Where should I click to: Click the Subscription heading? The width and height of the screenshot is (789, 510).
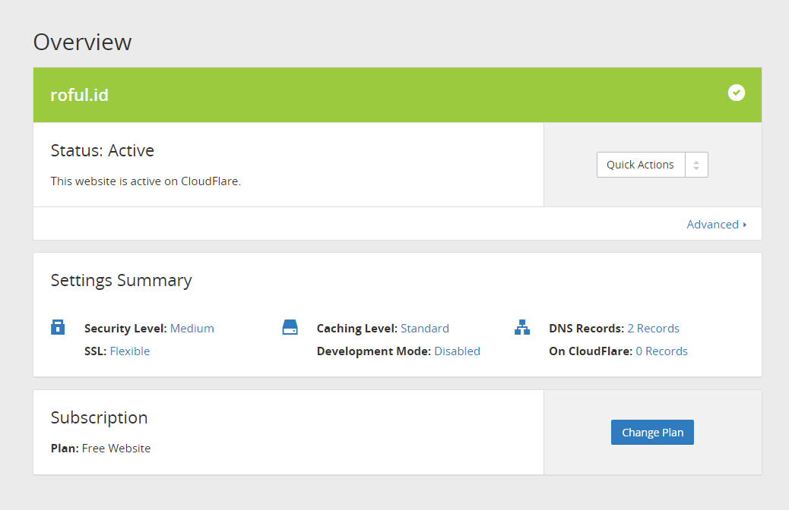(99, 418)
